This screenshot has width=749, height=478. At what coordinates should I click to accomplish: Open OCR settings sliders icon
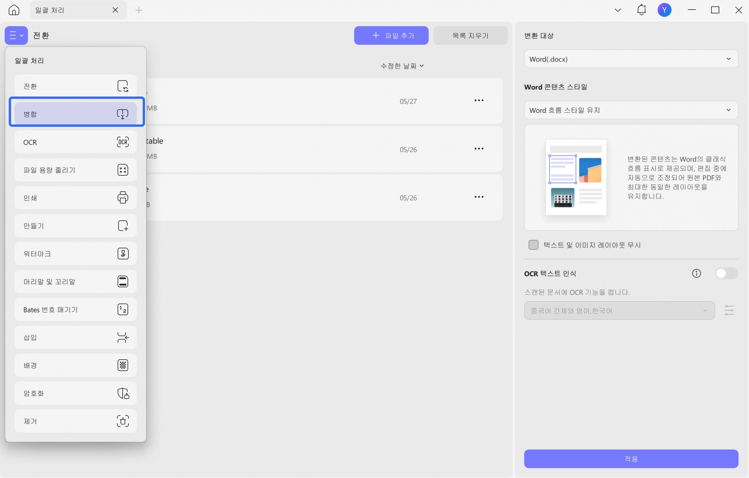click(729, 311)
